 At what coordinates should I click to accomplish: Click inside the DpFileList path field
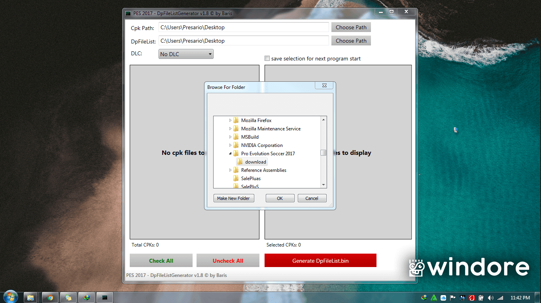click(x=244, y=41)
